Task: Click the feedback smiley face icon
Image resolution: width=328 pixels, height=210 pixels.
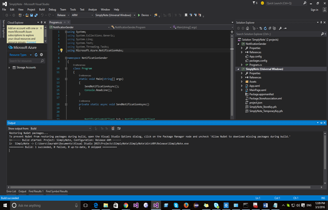Action: [262, 3]
